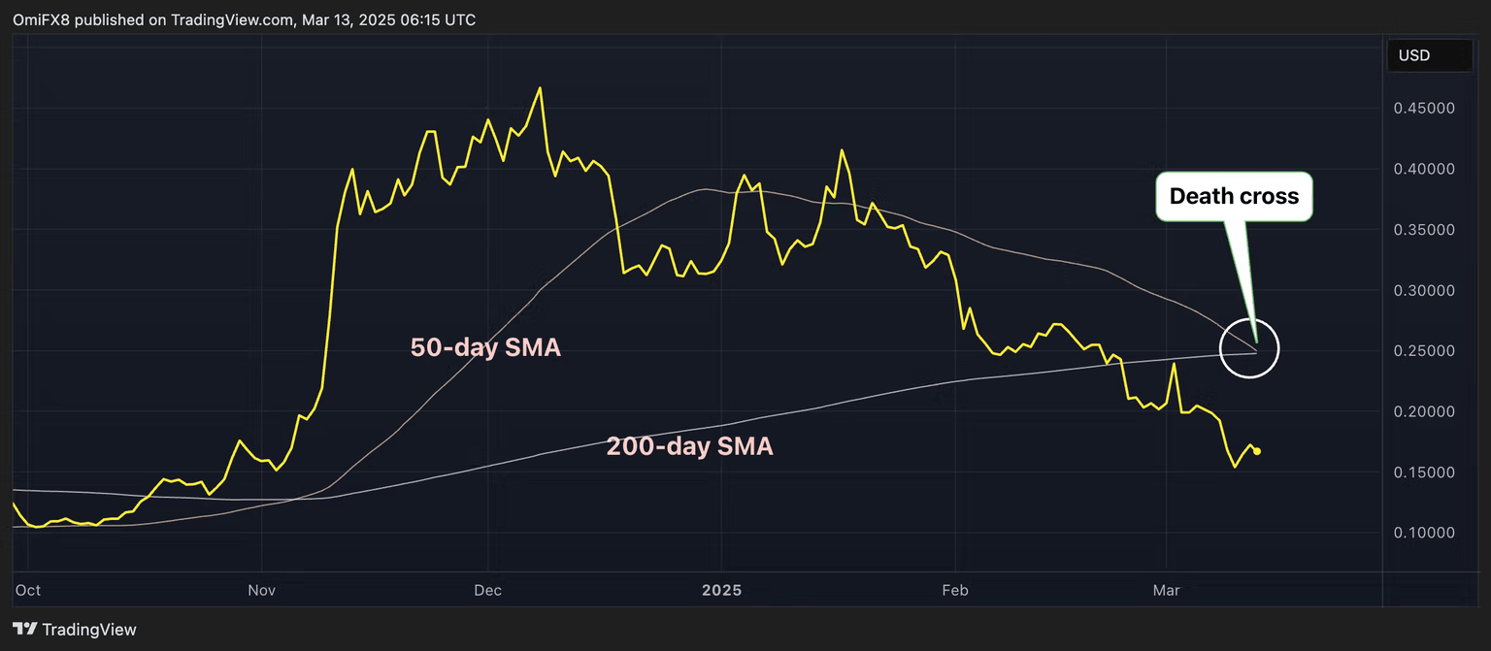Viewport: 1491px width, 651px height.
Task: Click the Death cross circle marker
Action: 1249,349
